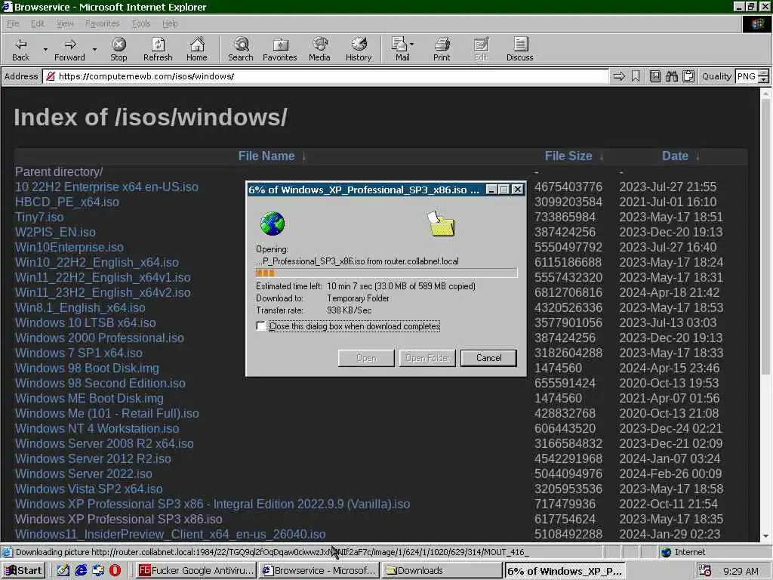This screenshot has height=580, width=773.
Task: Stop page loading with Stop button
Action: [119, 49]
